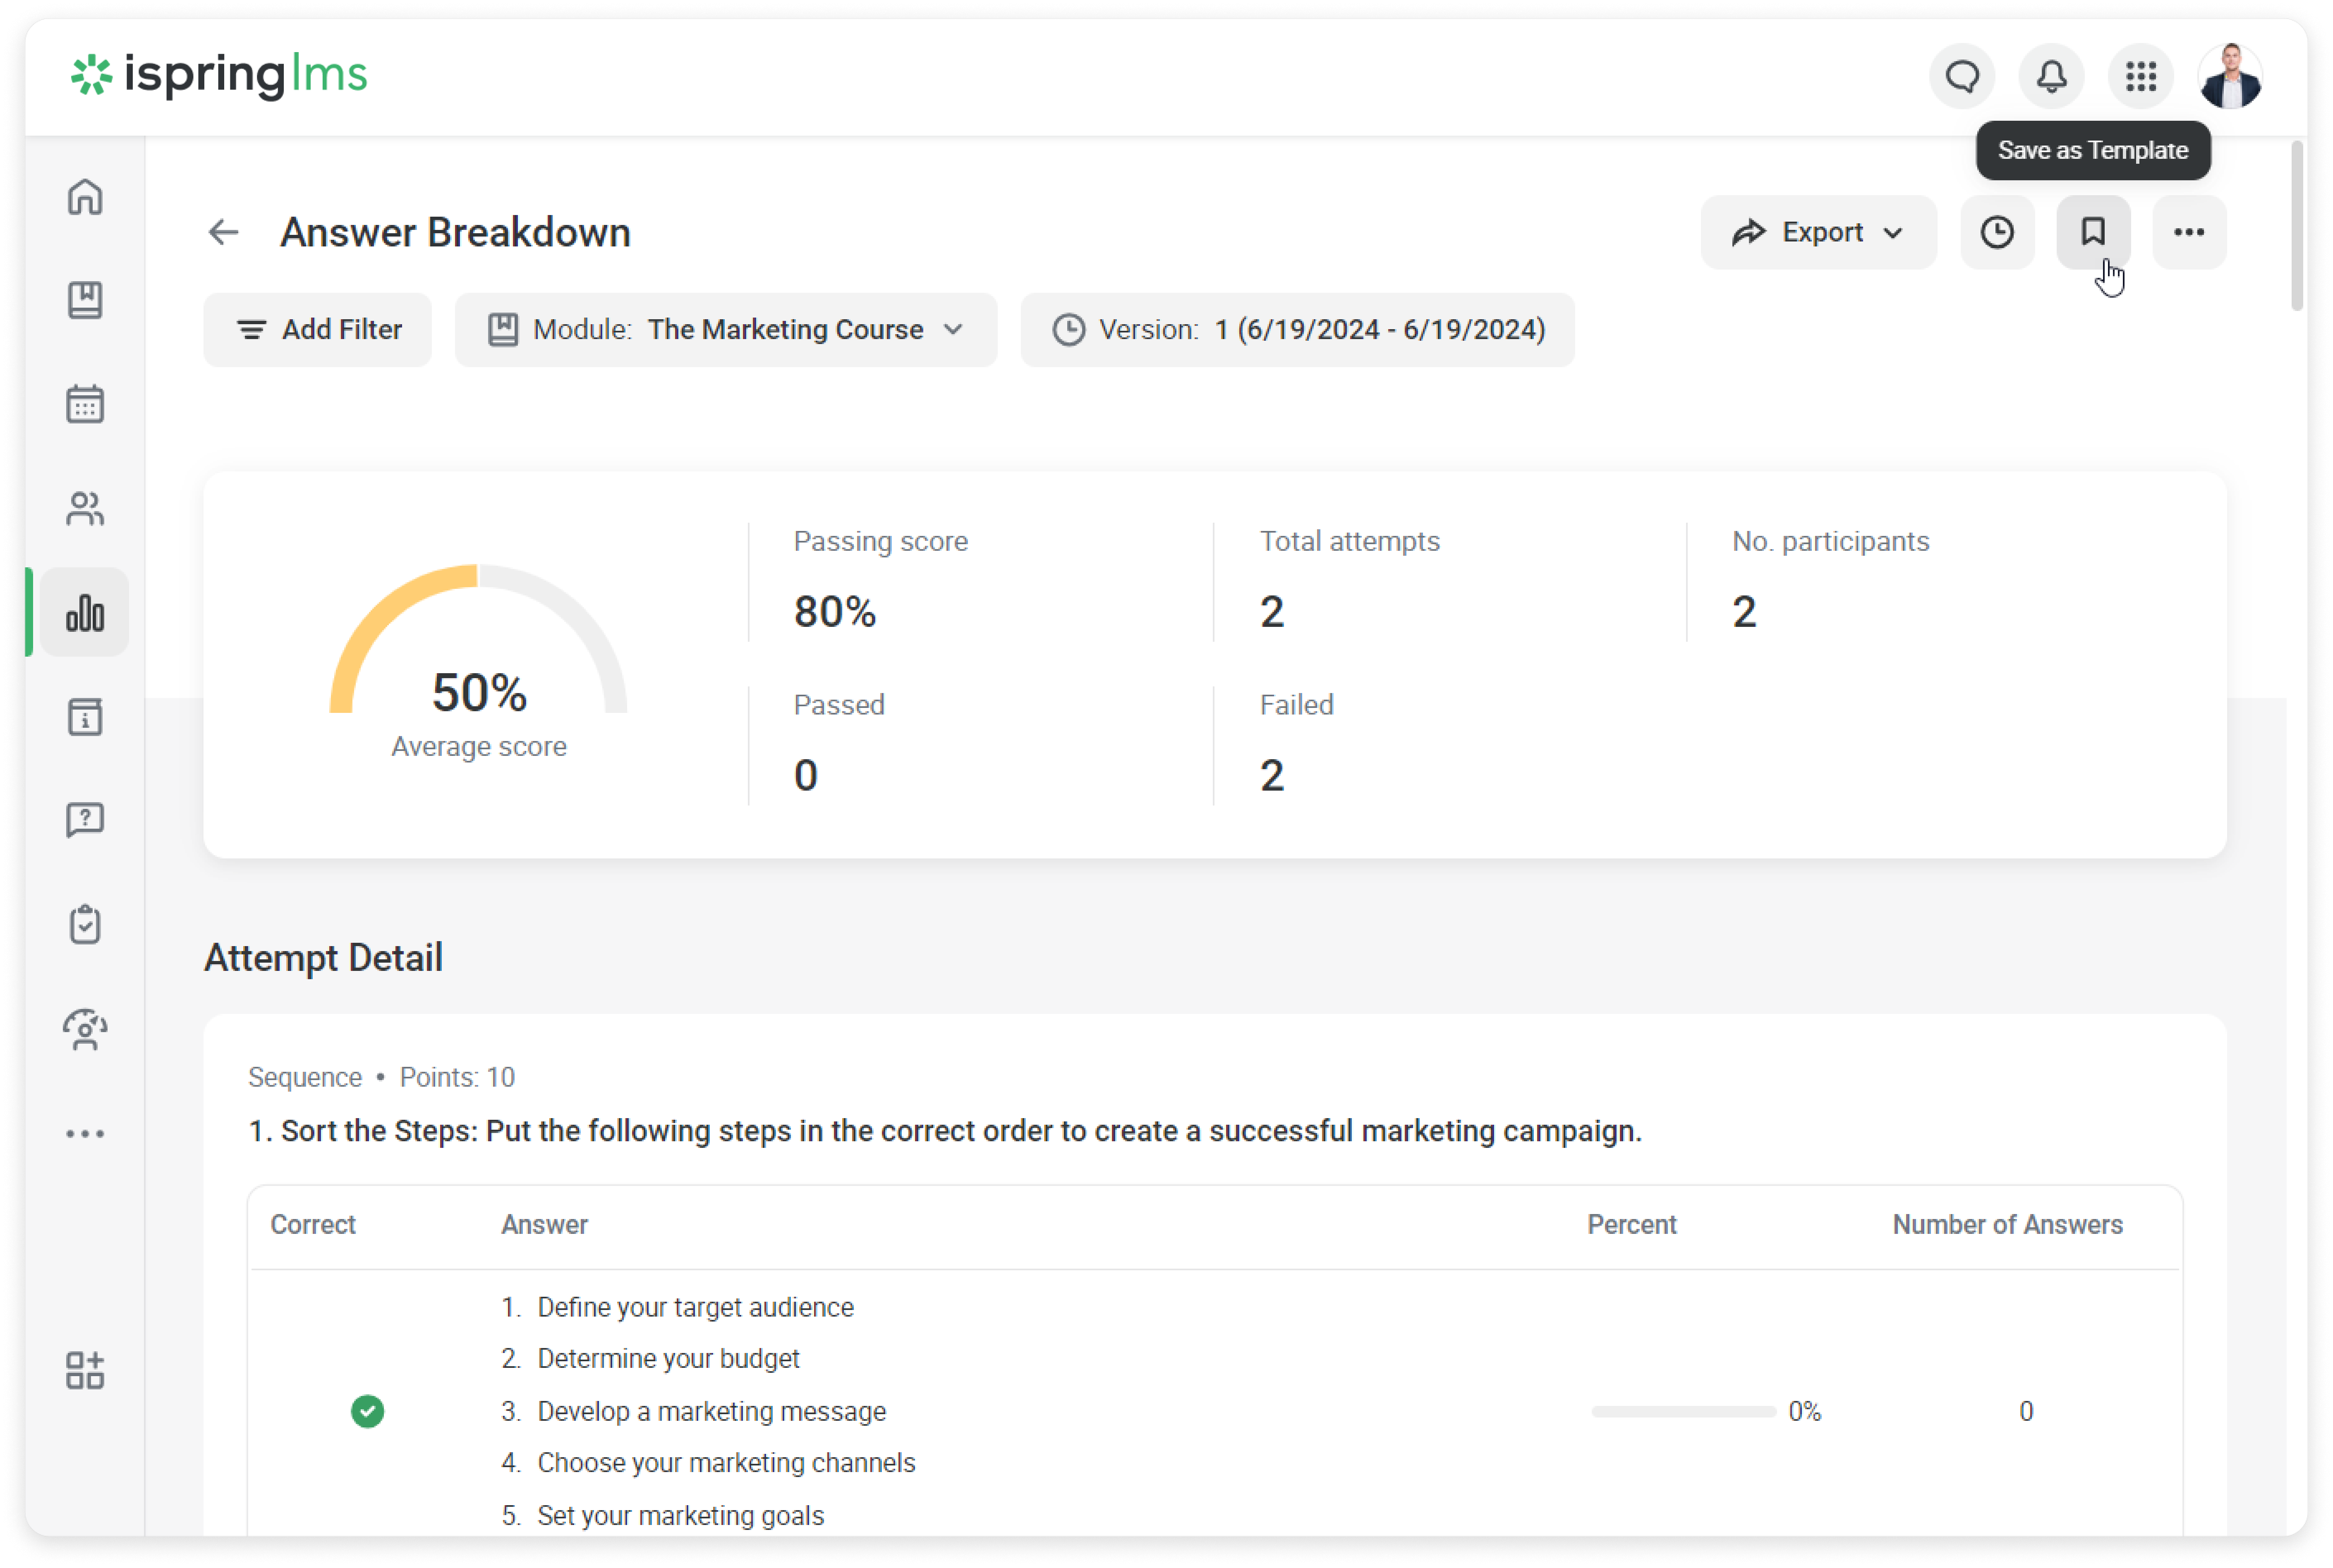Click the Save as Template bookmark icon
Screen dimensions: 2333x1568
2093,232
